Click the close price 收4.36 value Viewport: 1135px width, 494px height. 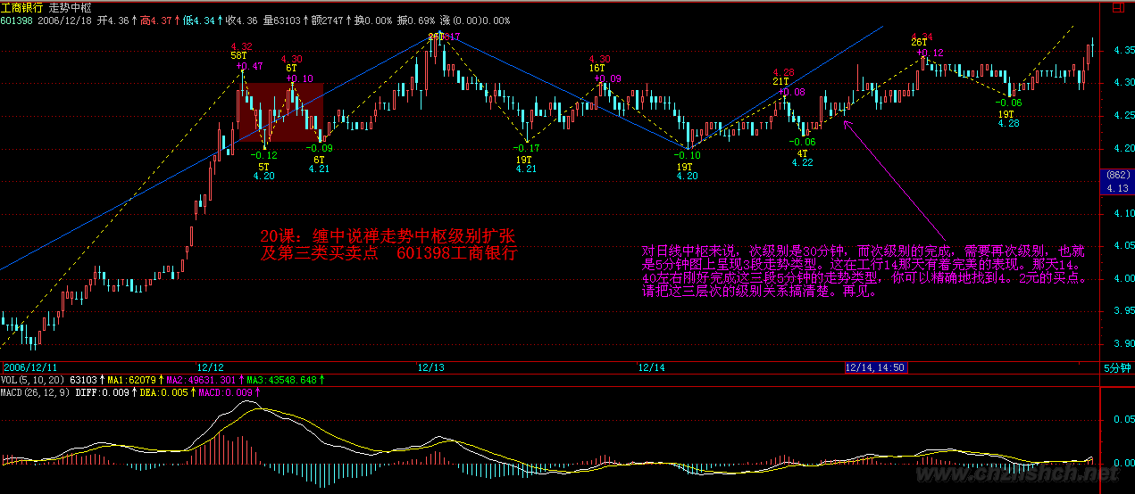tap(241, 21)
